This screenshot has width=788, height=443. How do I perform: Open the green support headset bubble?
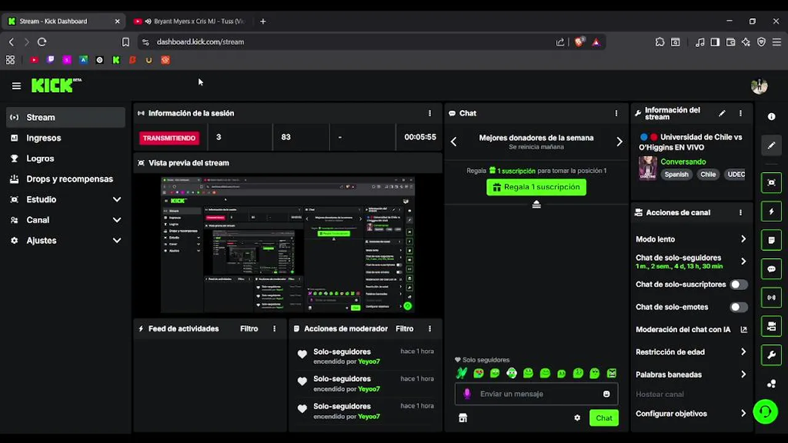click(765, 412)
